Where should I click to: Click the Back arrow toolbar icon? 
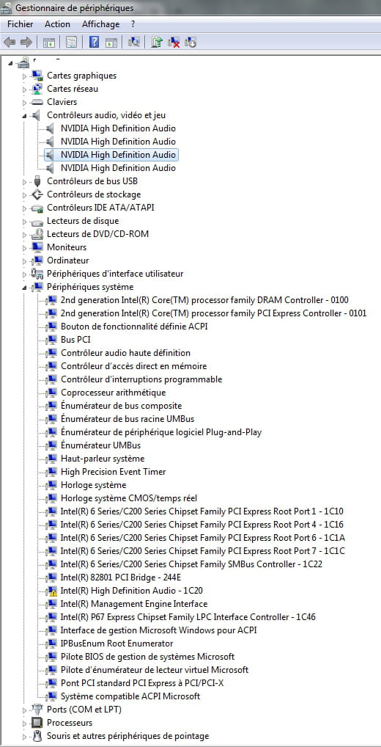click(x=10, y=43)
